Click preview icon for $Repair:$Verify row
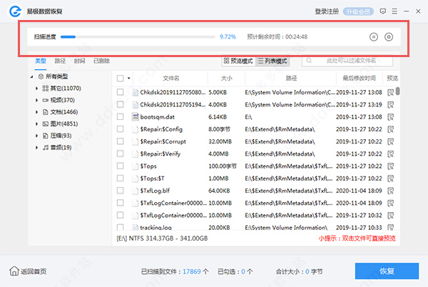This screenshot has width=428, height=287. tap(391, 153)
